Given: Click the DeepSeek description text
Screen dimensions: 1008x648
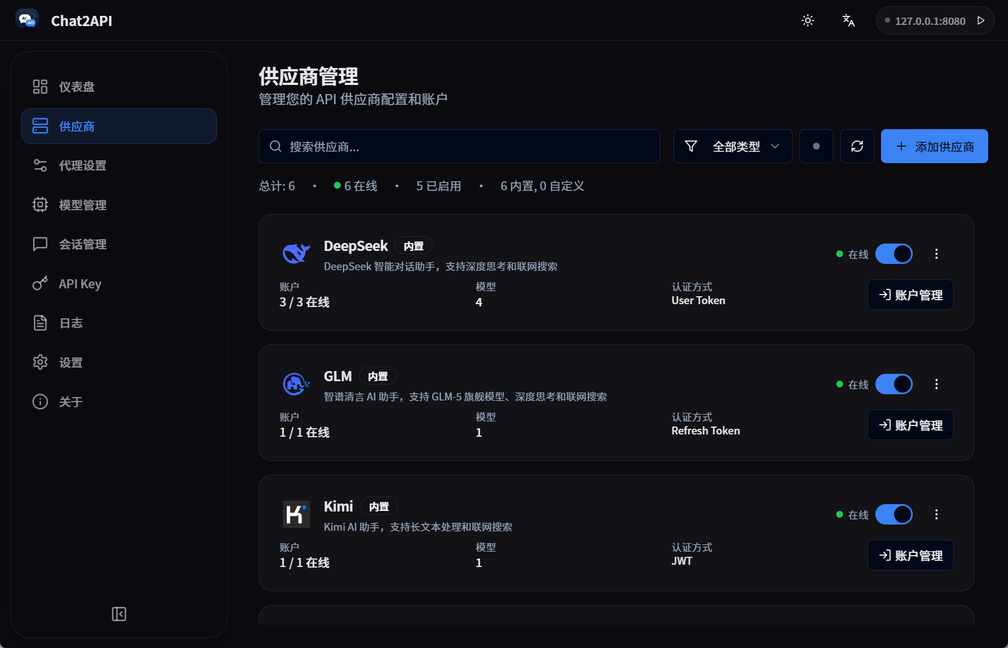Looking at the screenshot, I should tap(441, 266).
